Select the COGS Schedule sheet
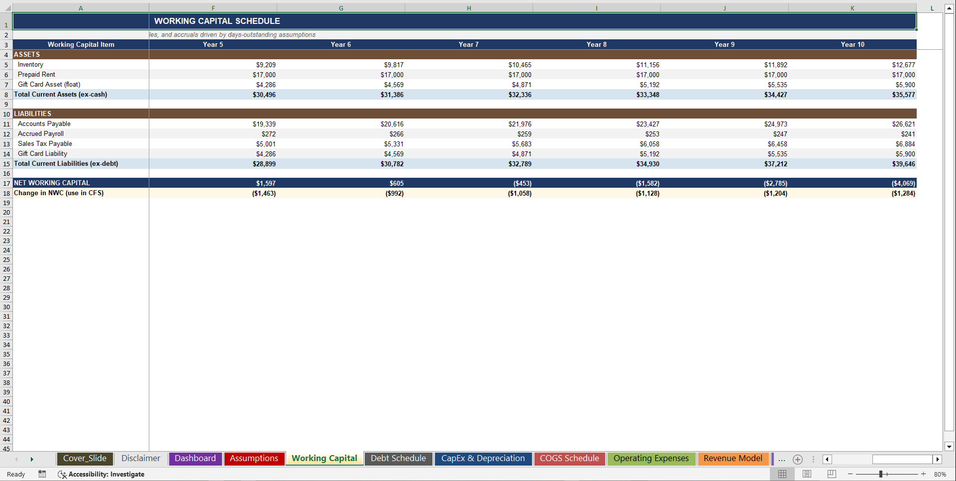Viewport: 956px width, 481px height. [x=569, y=459]
